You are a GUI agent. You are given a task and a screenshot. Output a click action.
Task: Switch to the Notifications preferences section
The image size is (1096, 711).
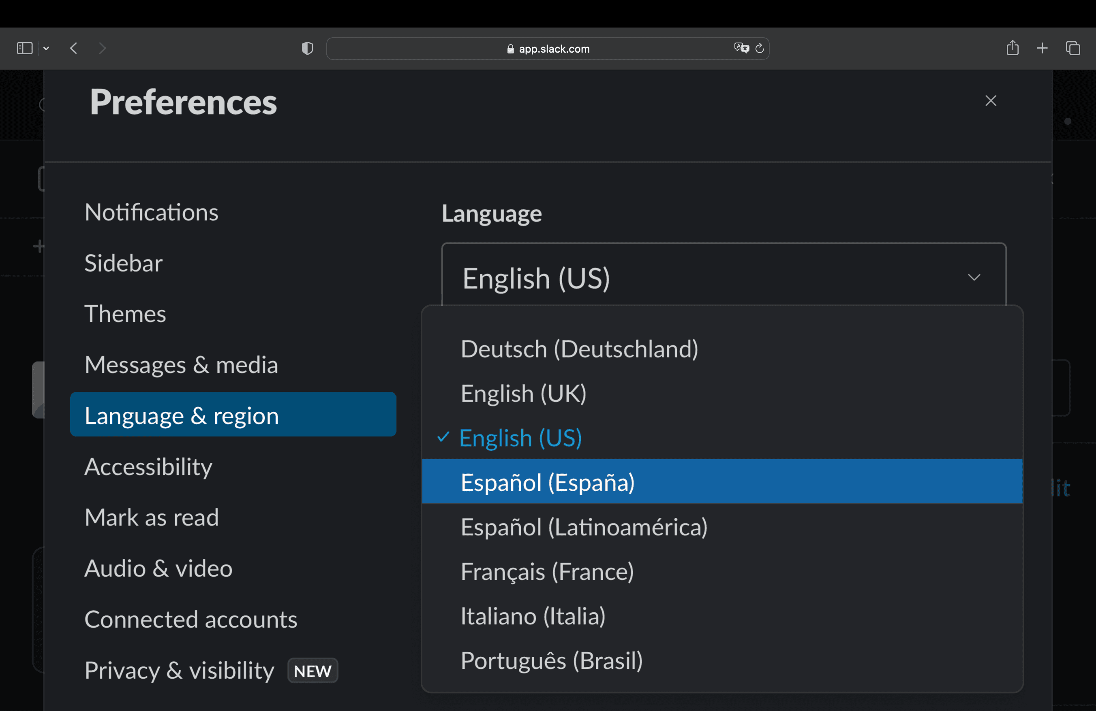click(152, 212)
